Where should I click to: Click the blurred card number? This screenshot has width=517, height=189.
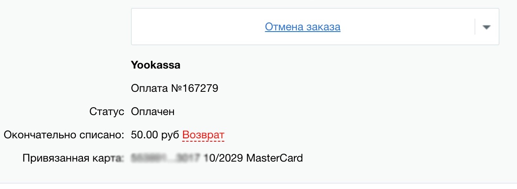click(166, 158)
